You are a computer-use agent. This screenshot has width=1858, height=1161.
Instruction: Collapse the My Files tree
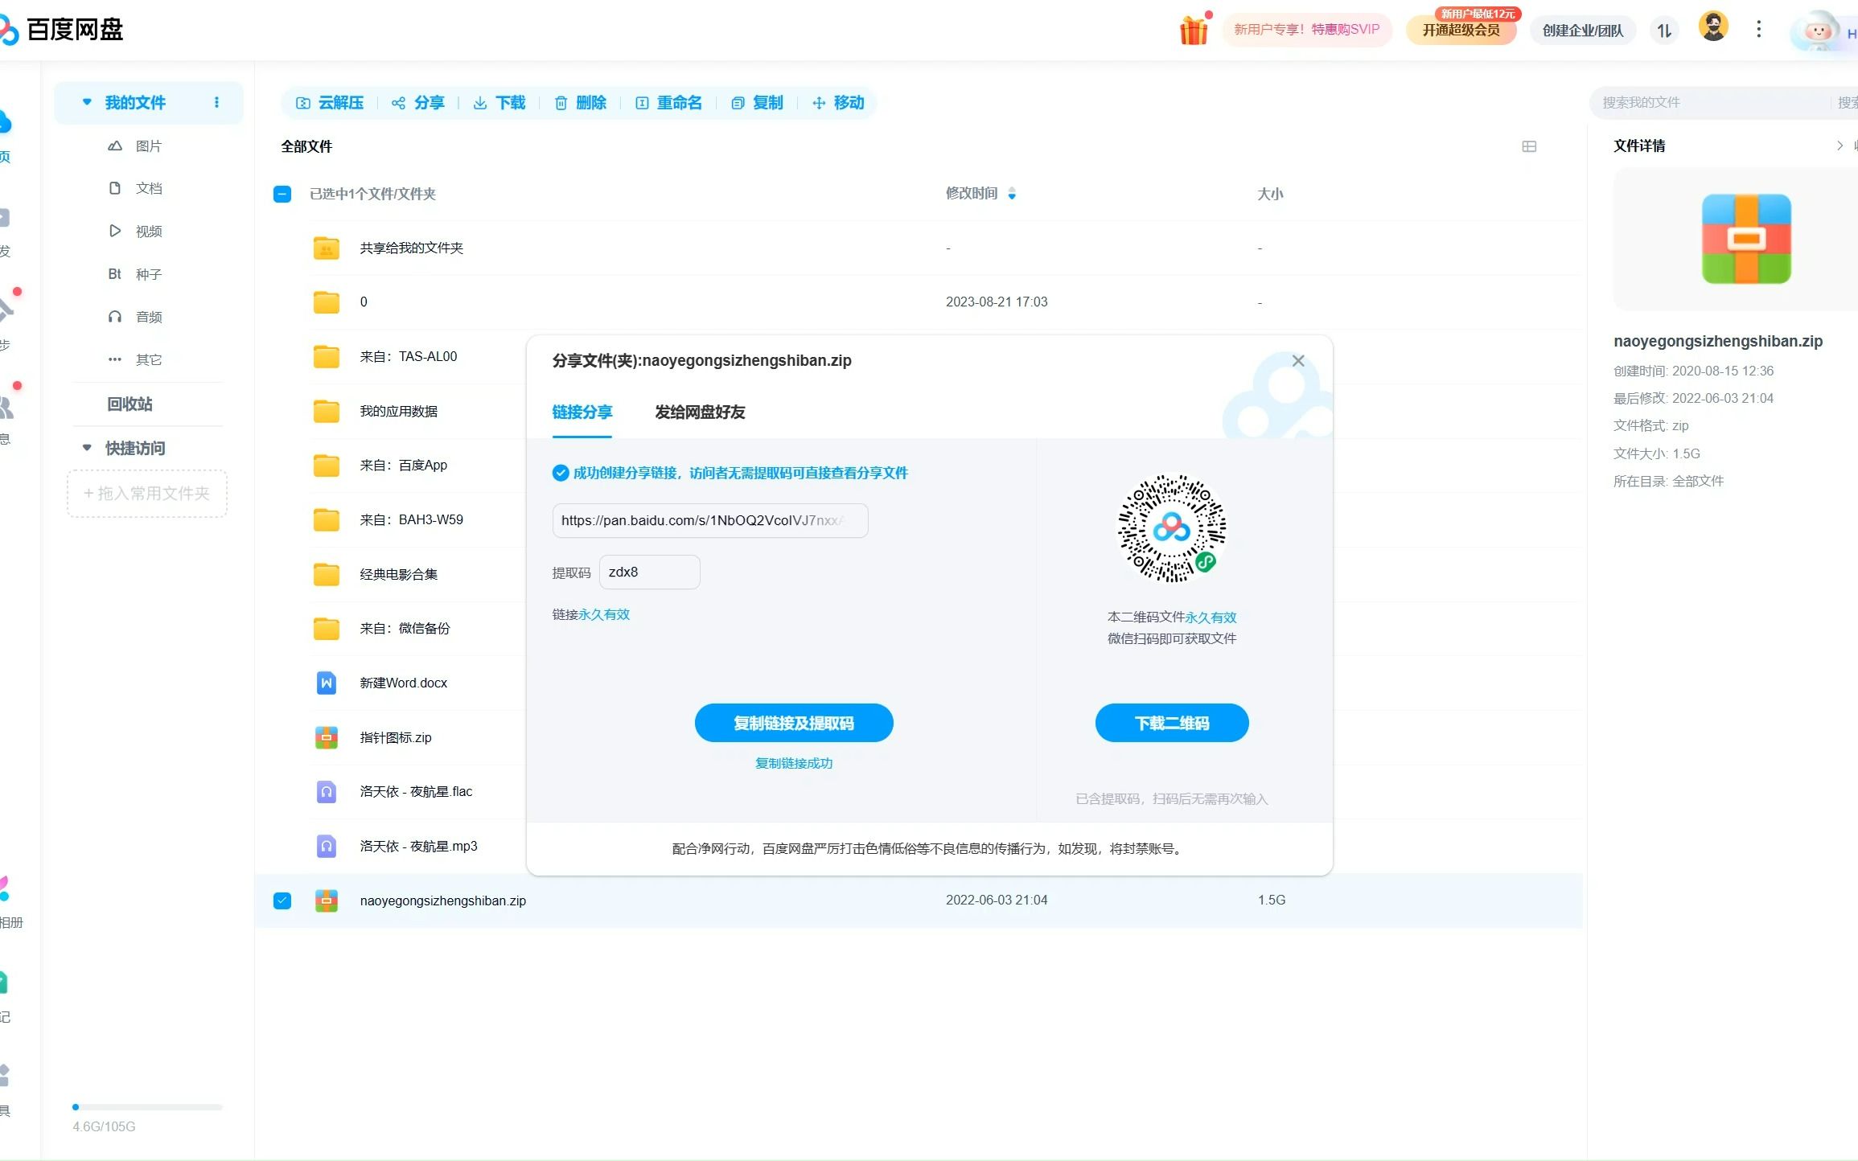click(x=87, y=102)
